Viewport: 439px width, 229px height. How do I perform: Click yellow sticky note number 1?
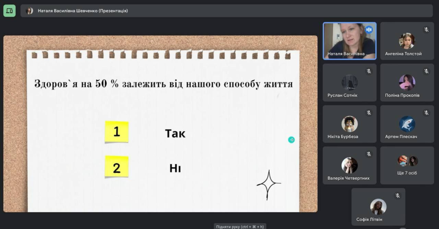coord(117,132)
